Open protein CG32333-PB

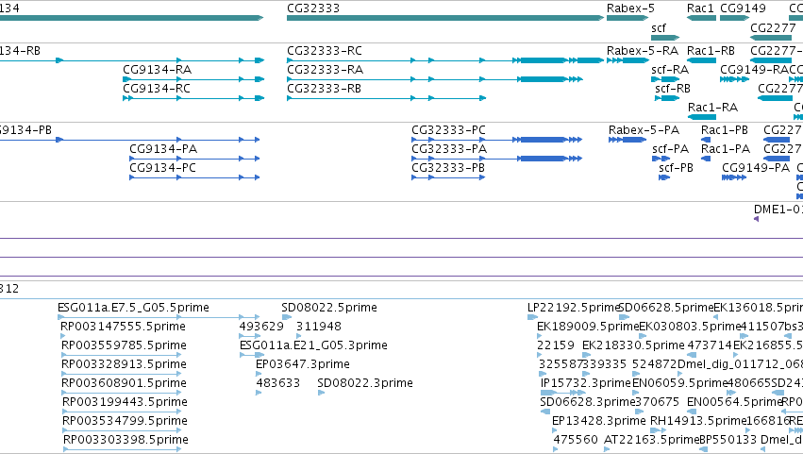click(x=447, y=168)
